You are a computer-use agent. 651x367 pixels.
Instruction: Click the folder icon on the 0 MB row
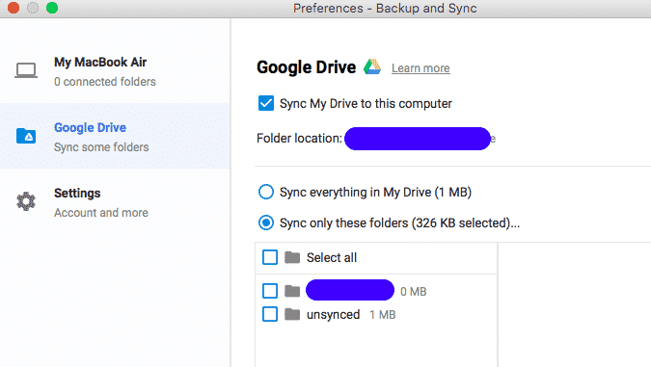point(292,291)
